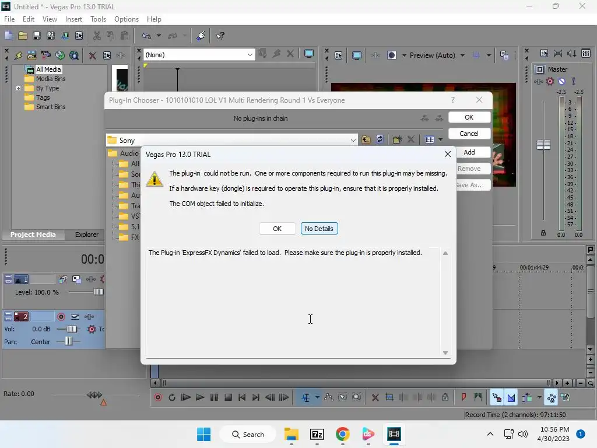Click Import Media lightning icon
Screen dimensions: 597x448
click(18, 55)
